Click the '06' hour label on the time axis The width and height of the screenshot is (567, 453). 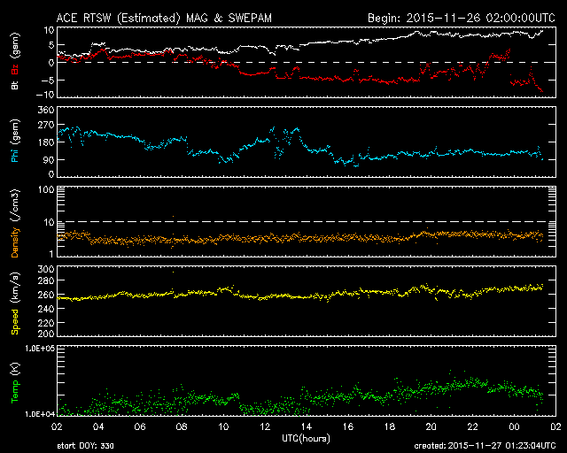click(140, 426)
